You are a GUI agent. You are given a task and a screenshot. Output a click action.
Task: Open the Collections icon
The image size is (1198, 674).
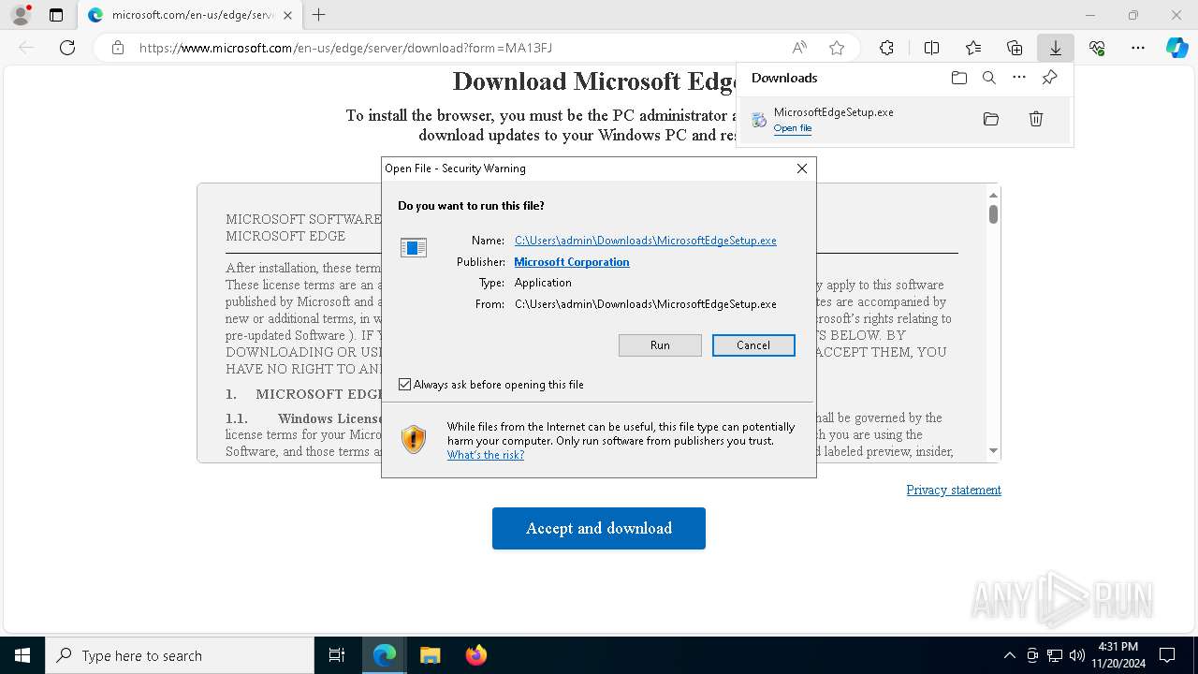pyautogui.click(x=1015, y=48)
